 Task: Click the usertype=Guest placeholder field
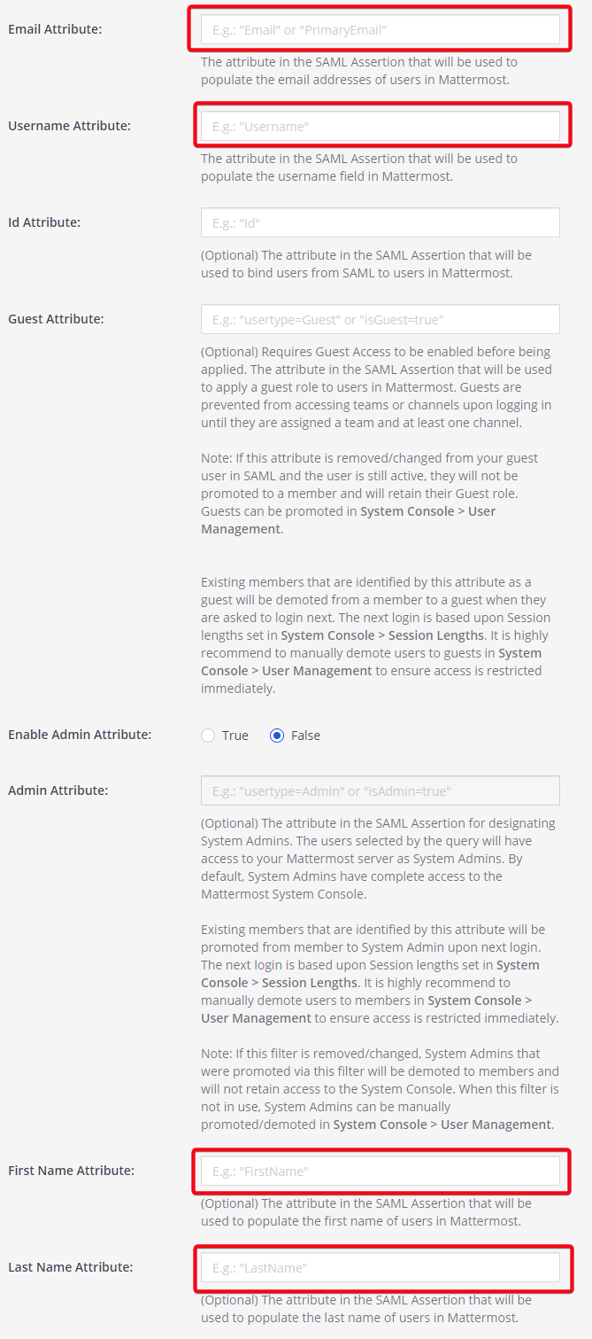pos(380,318)
